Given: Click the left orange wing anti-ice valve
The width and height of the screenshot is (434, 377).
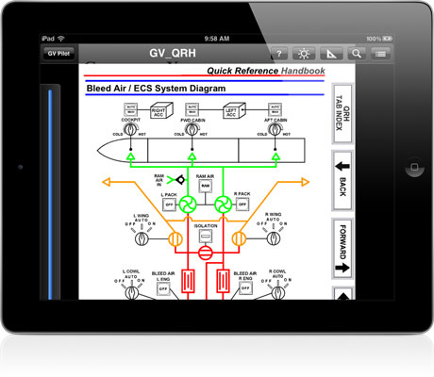Looking at the screenshot, I should (x=175, y=238).
